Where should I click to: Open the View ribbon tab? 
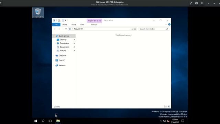tap(82, 24)
